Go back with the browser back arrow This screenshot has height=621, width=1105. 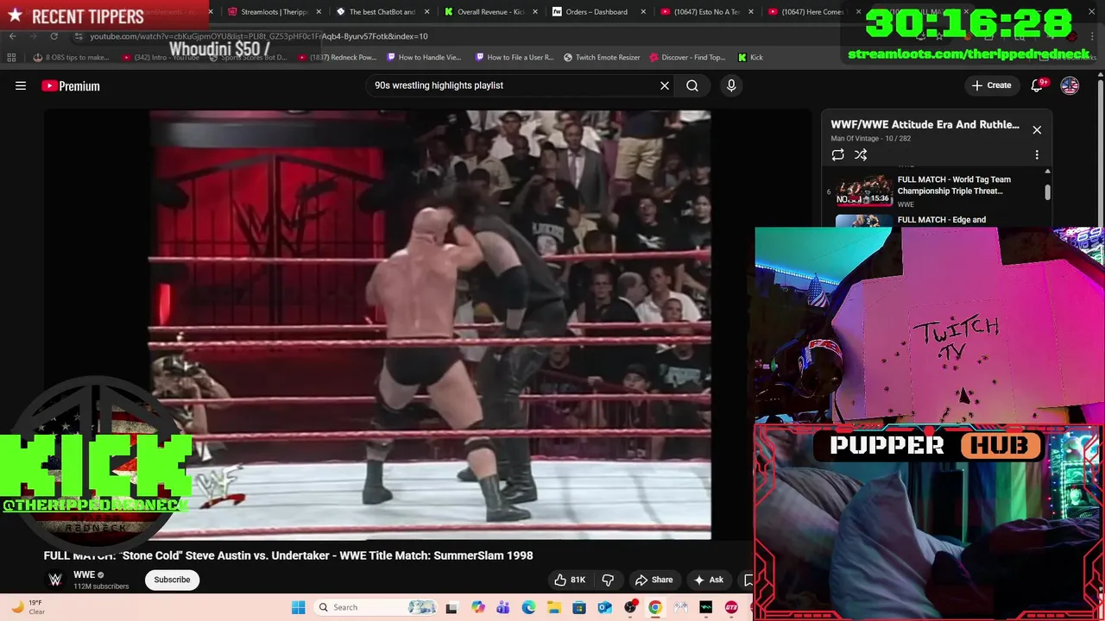(13, 36)
